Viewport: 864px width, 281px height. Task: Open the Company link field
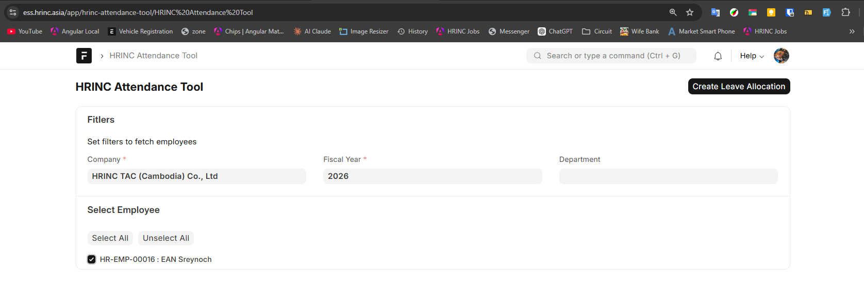(x=196, y=176)
